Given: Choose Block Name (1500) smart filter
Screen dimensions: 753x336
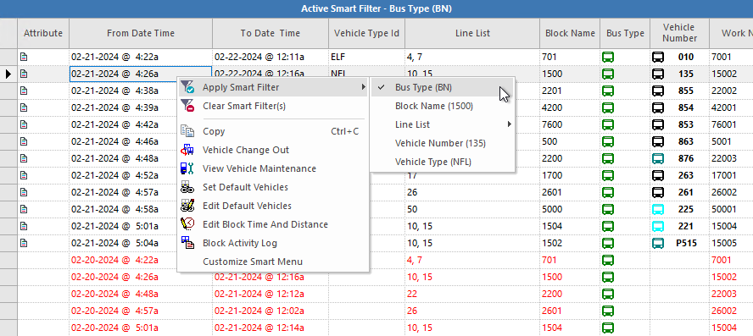Looking at the screenshot, I should click(x=443, y=106).
